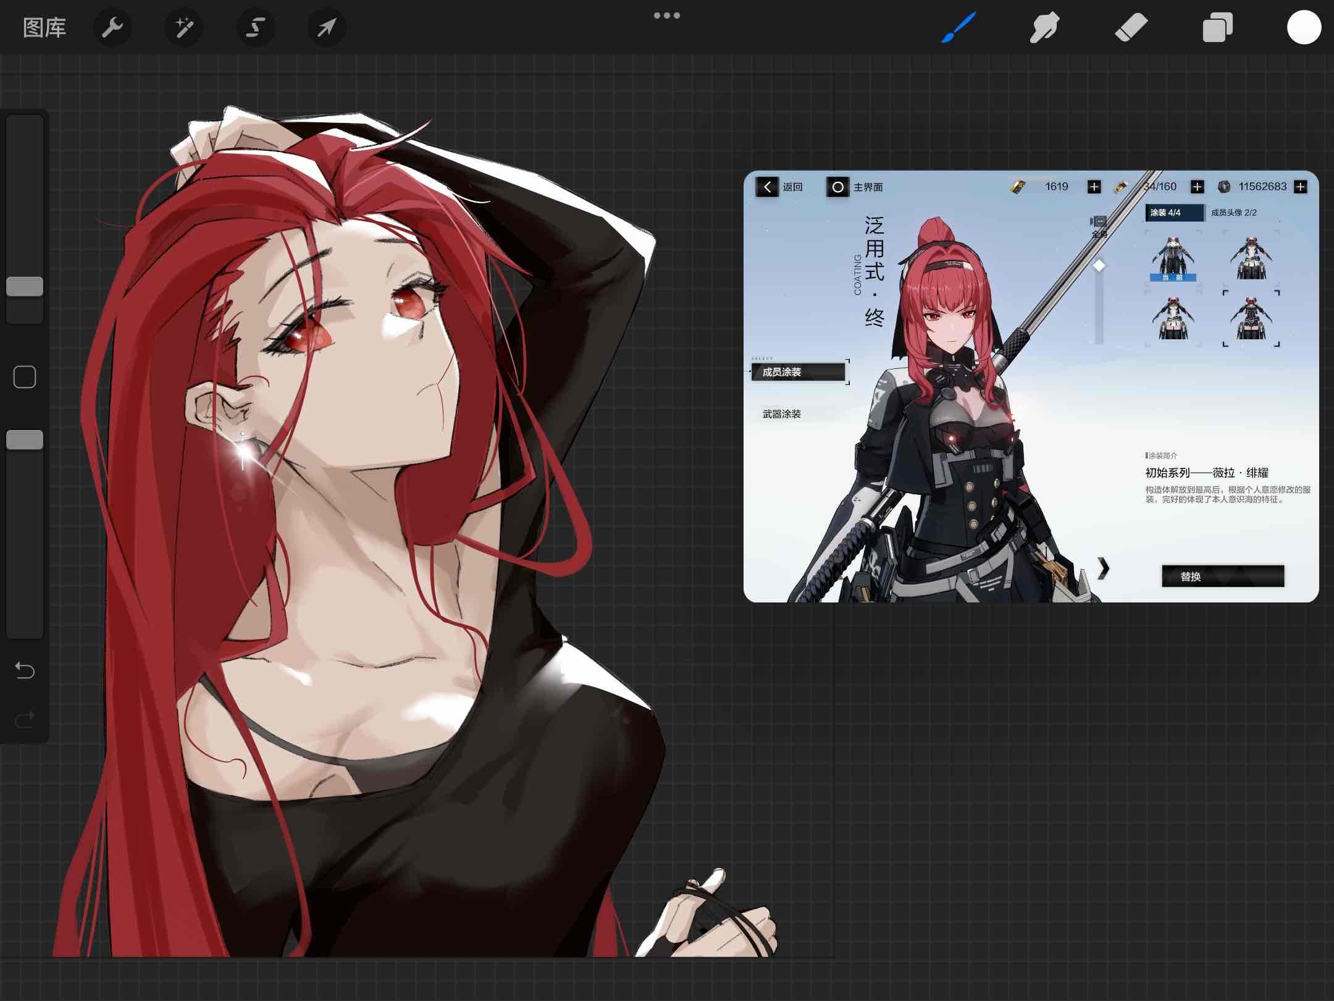This screenshot has width=1334, height=1001.
Task: Tap the square modify button in sidebar
Action: pyautogui.click(x=25, y=377)
